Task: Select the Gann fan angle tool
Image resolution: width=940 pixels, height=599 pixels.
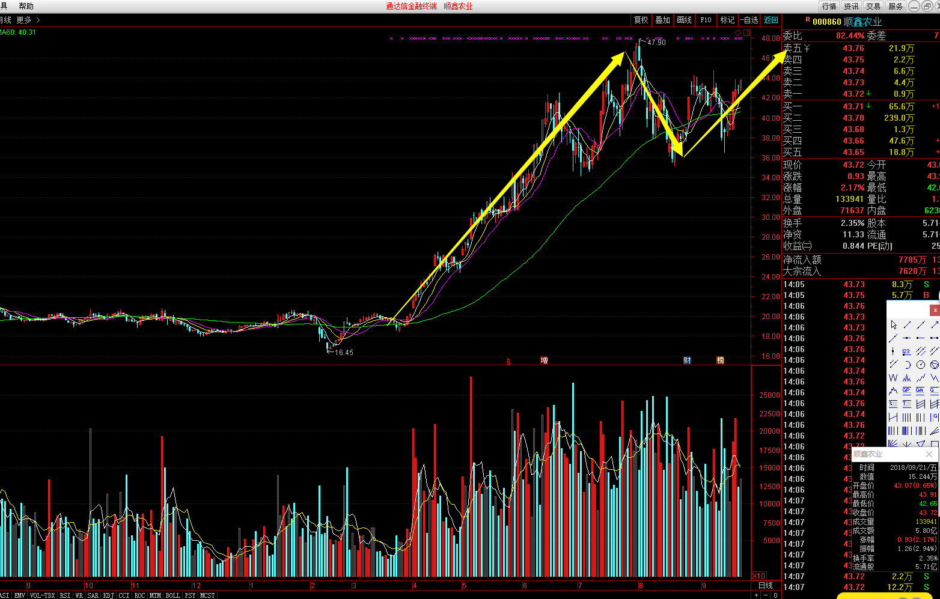Action: click(x=893, y=443)
